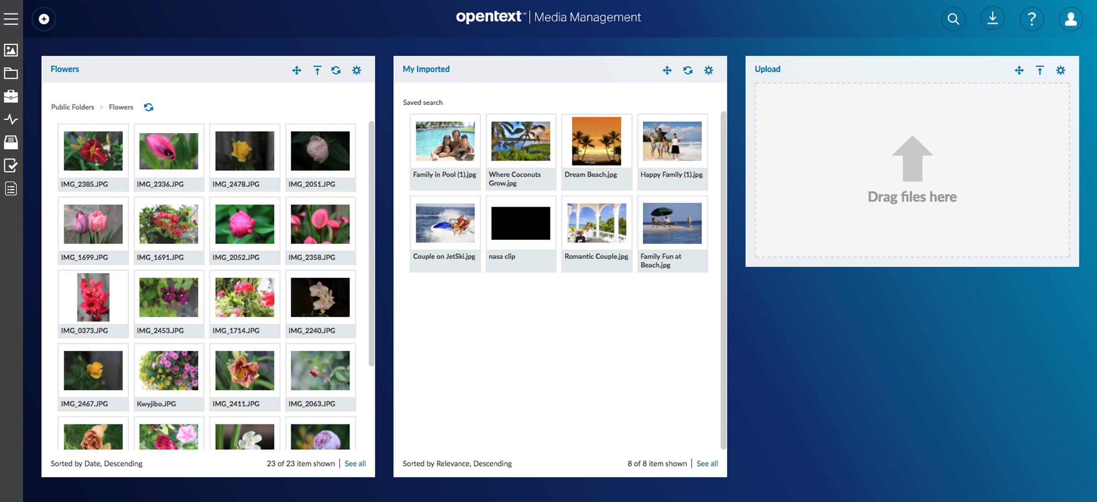The image size is (1097, 502).
Task: Open IMG_2385.JPG thumbnail
Action: [x=93, y=151]
